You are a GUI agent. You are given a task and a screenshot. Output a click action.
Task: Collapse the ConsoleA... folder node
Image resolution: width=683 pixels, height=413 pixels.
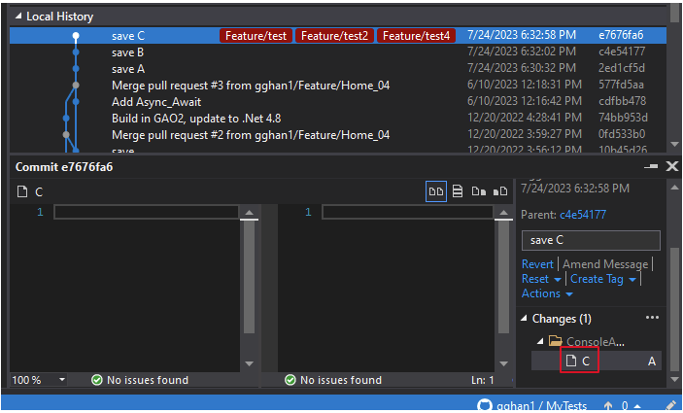tap(540, 341)
